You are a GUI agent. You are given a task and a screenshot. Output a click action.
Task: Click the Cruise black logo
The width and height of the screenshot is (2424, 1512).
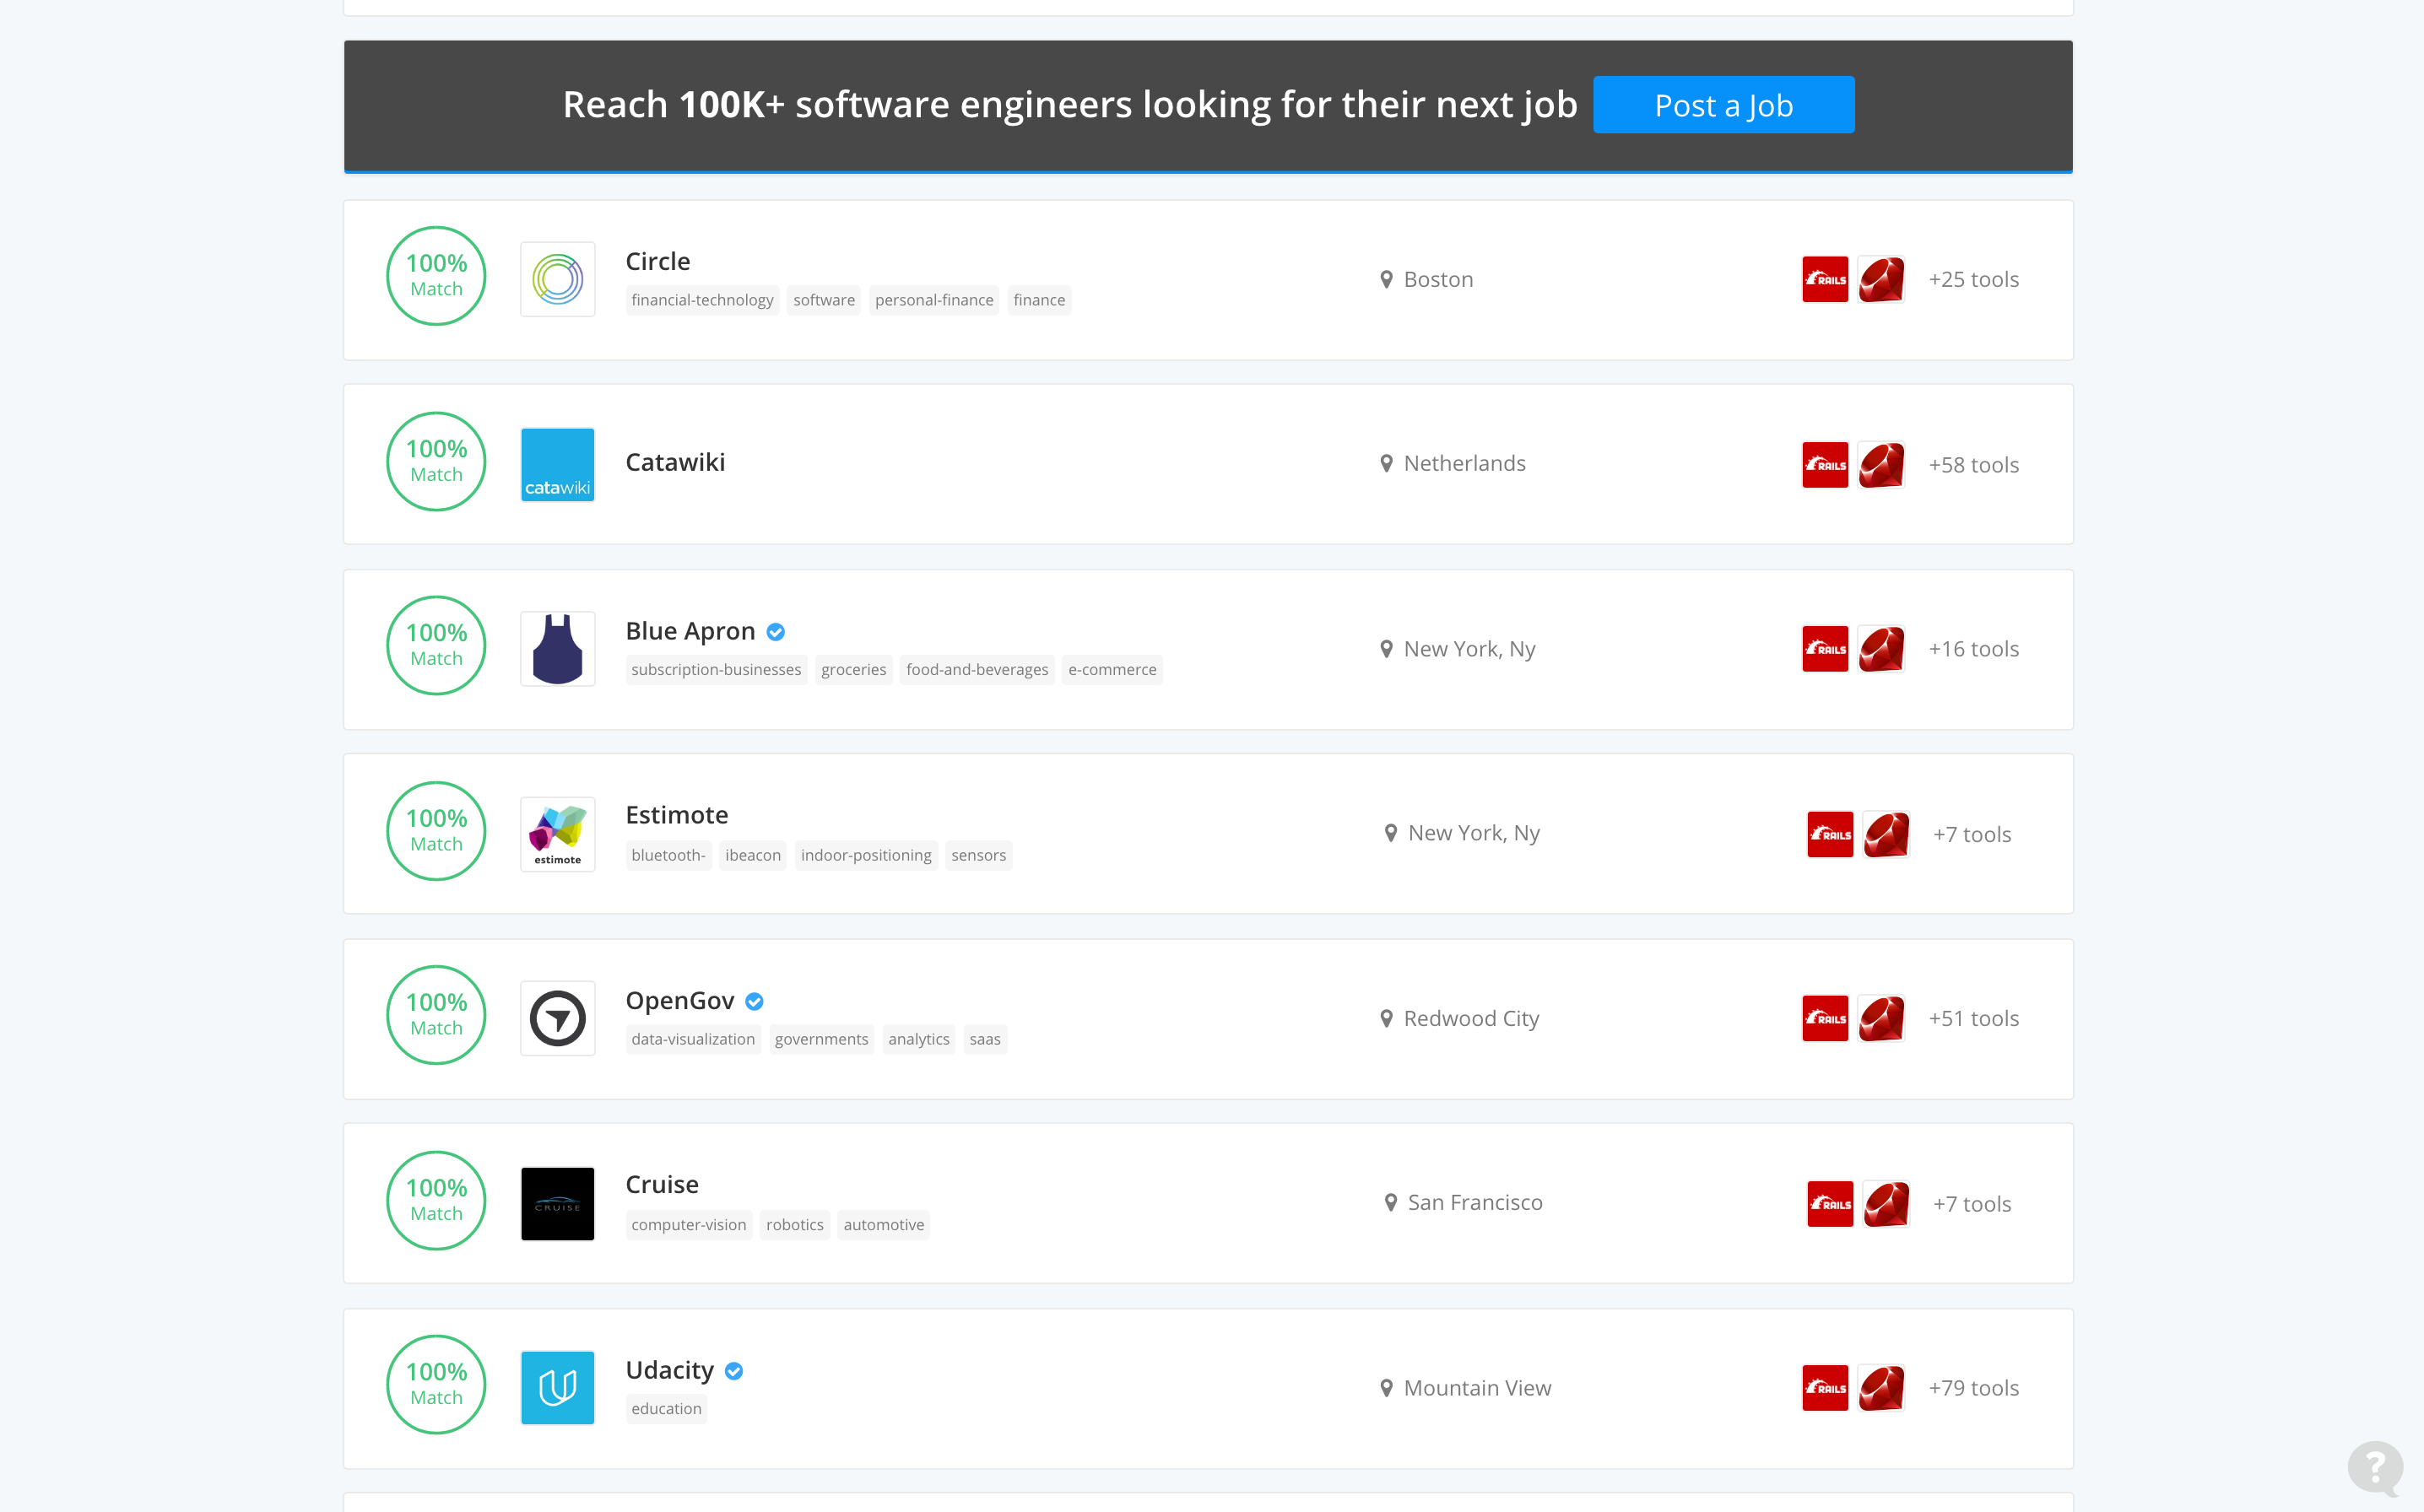557,1203
